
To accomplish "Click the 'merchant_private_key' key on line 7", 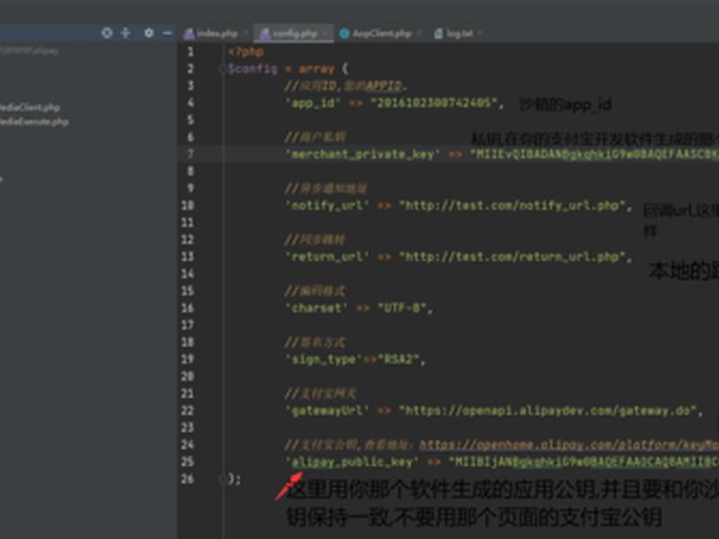I will pyautogui.click(x=362, y=154).
